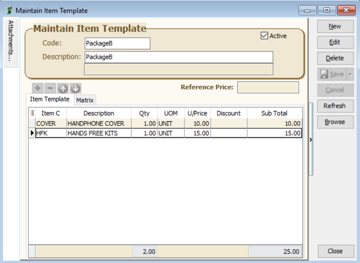Select the Item Template tab

point(49,99)
